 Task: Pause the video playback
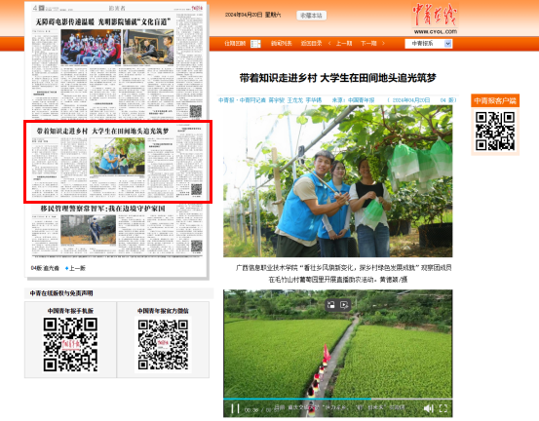(235, 408)
